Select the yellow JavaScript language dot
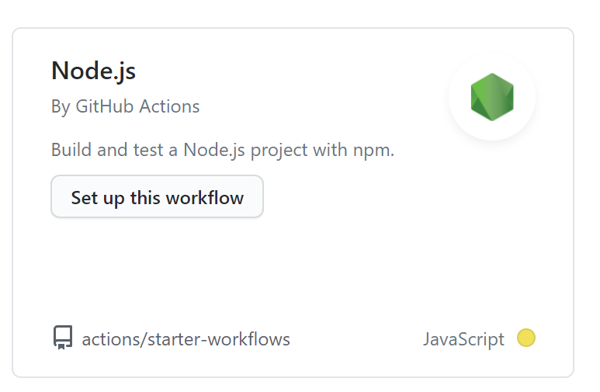The image size is (600, 392). [x=526, y=338]
